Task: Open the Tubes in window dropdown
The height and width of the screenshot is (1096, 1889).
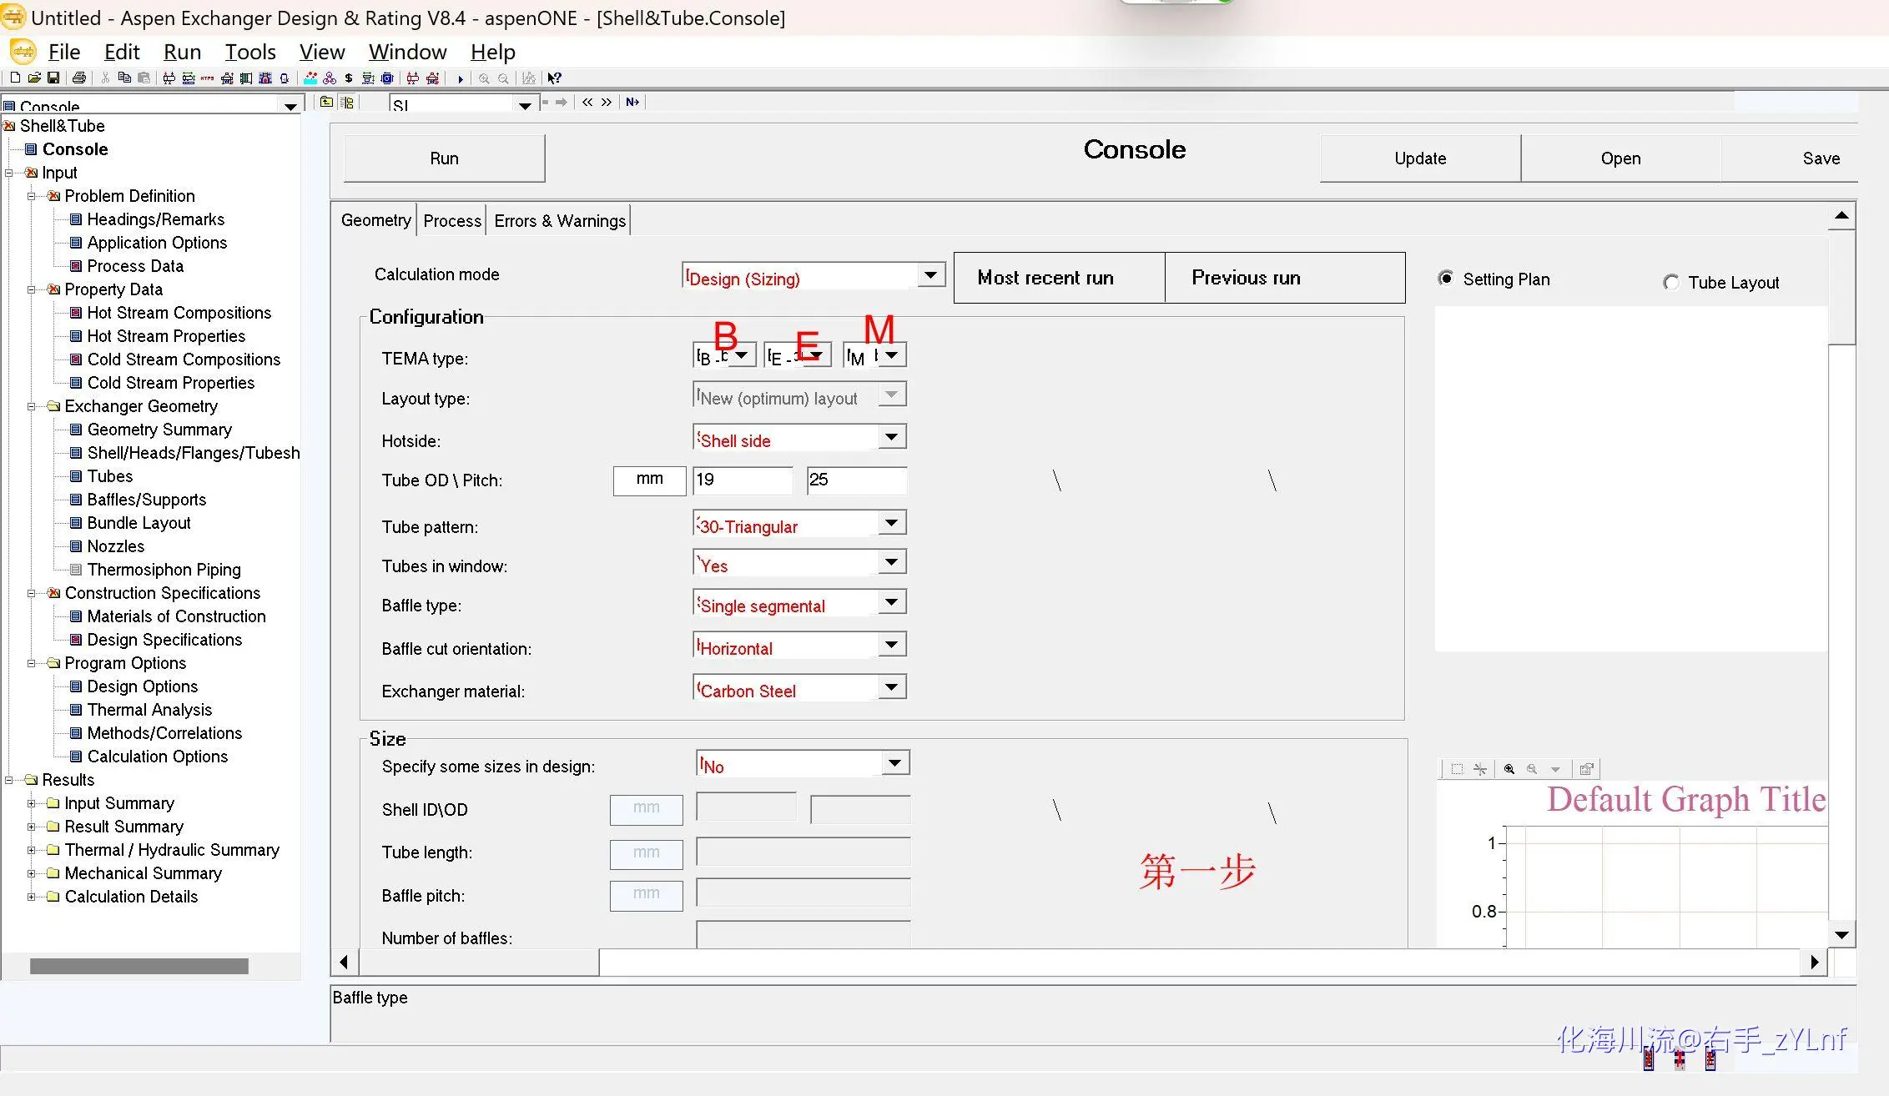Action: tap(892, 562)
